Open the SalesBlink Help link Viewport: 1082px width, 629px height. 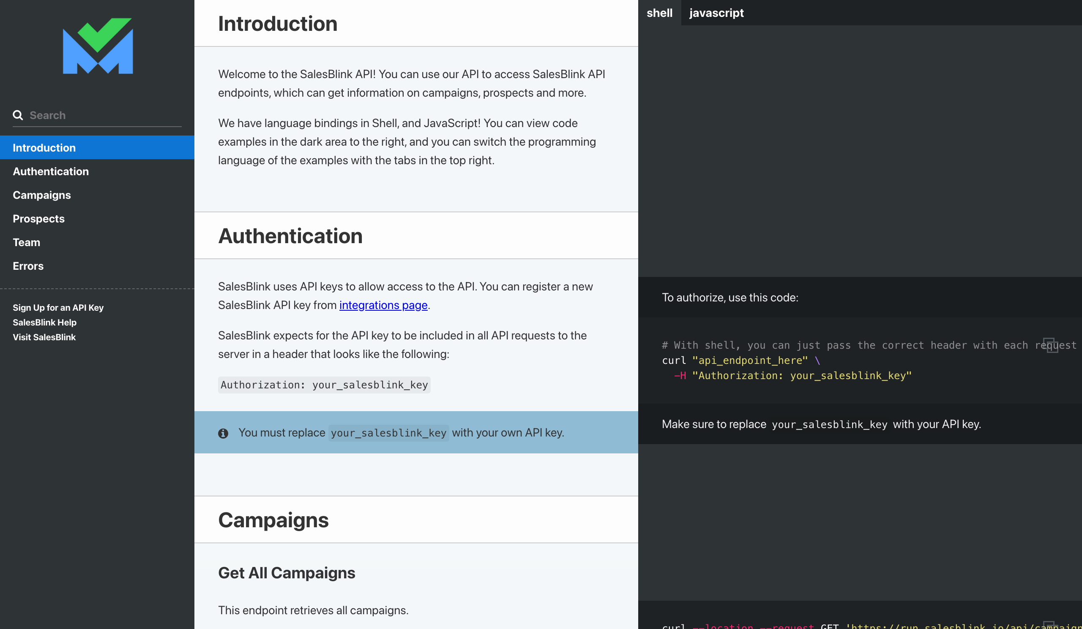tap(45, 322)
